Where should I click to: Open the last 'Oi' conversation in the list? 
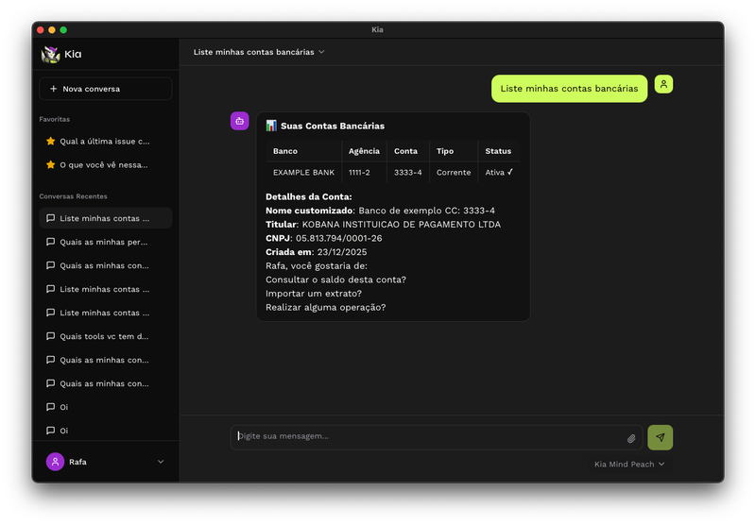[64, 431]
